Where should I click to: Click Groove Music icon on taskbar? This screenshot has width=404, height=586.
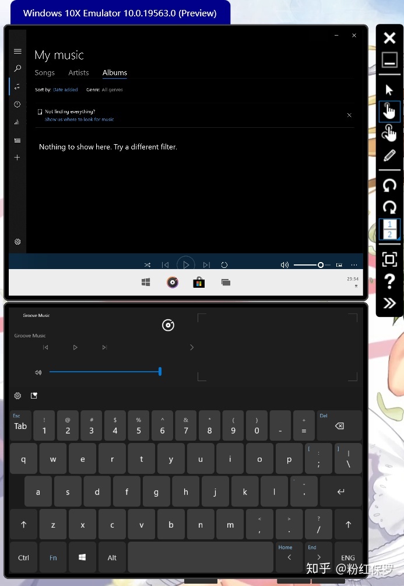[173, 282]
